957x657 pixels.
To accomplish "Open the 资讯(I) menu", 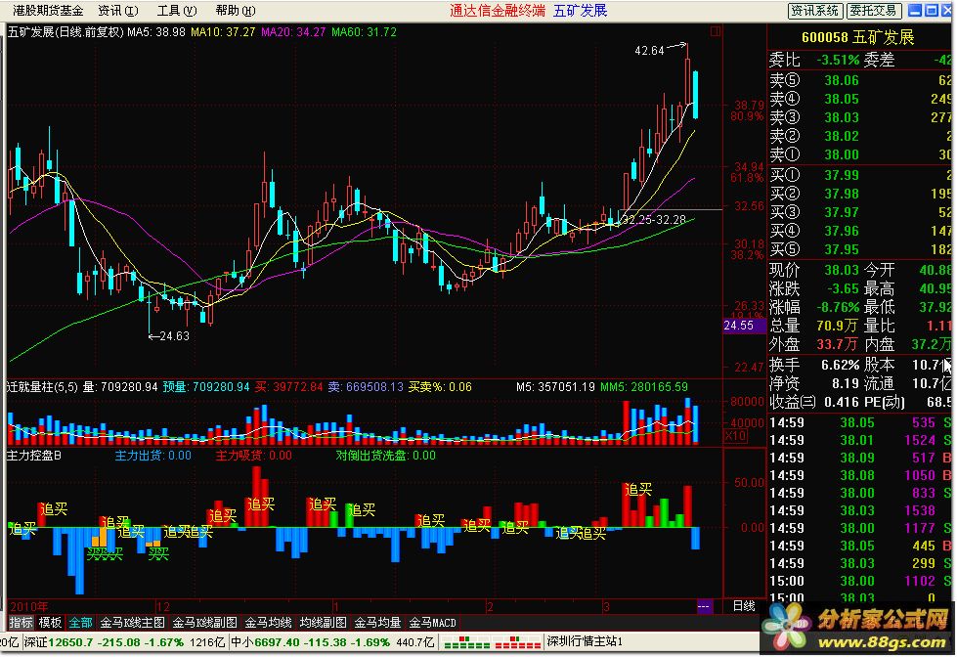I will (118, 11).
